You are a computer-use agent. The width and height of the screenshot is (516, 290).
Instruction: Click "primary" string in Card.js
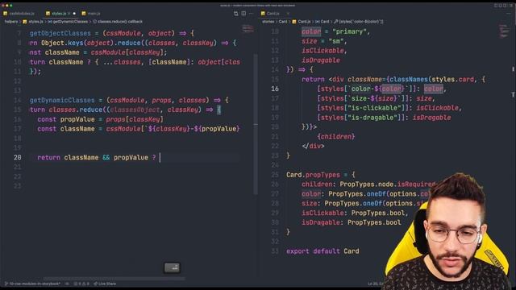(349, 31)
